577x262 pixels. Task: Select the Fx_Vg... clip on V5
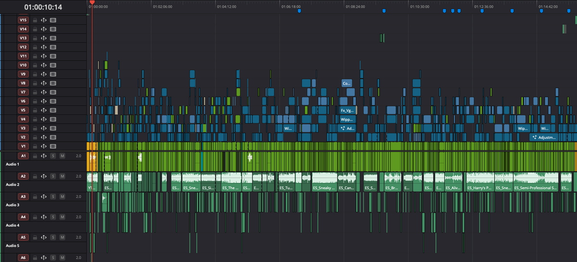tap(347, 110)
